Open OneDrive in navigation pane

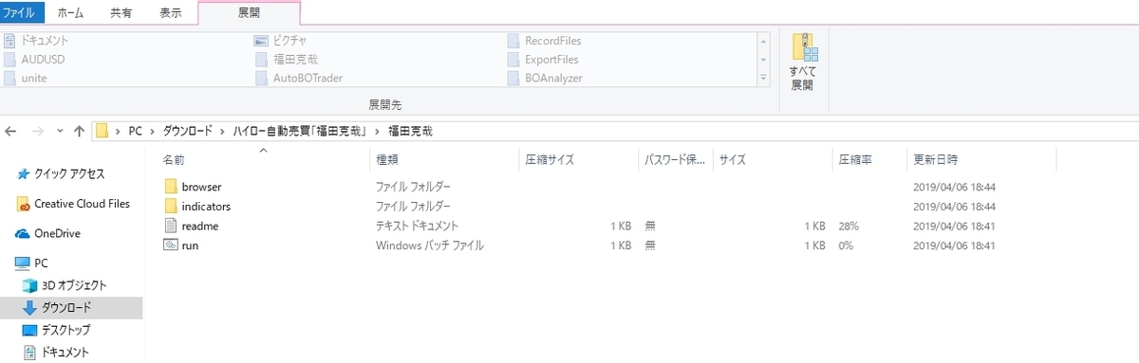[x=48, y=233]
